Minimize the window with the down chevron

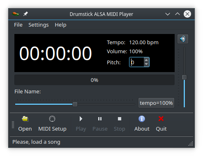point(168,14)
